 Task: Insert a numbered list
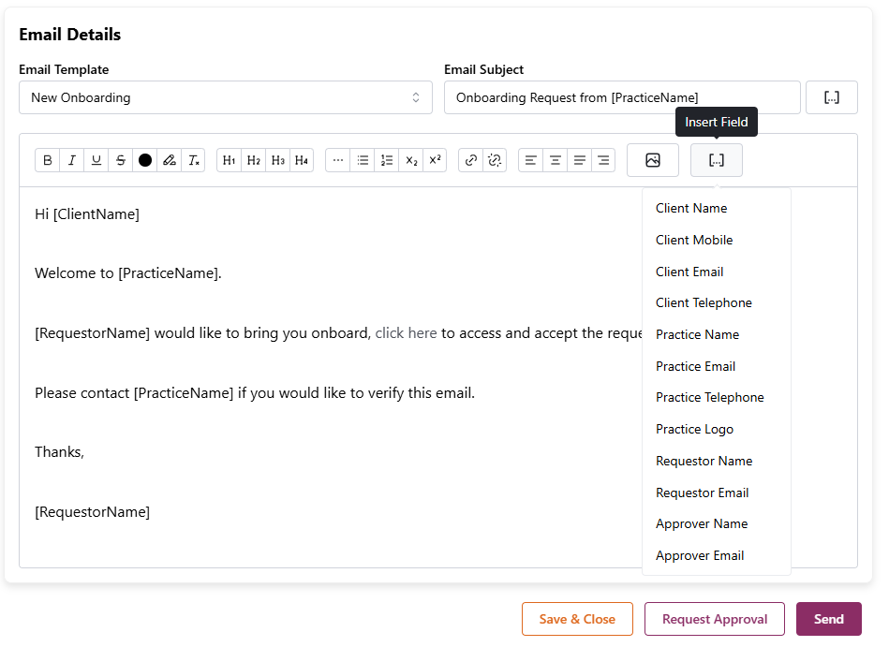pos(387,160)
